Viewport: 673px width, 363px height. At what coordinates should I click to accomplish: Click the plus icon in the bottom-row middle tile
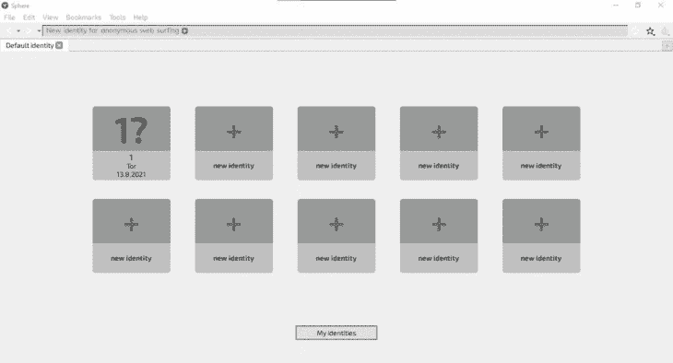point(336,224)
